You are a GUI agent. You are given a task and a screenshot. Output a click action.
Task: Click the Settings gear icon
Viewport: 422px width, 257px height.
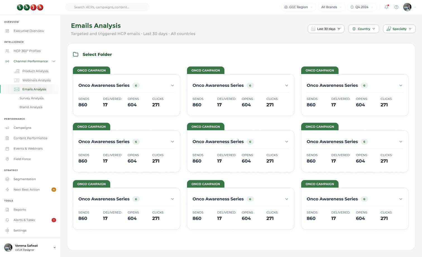point(8,231)
